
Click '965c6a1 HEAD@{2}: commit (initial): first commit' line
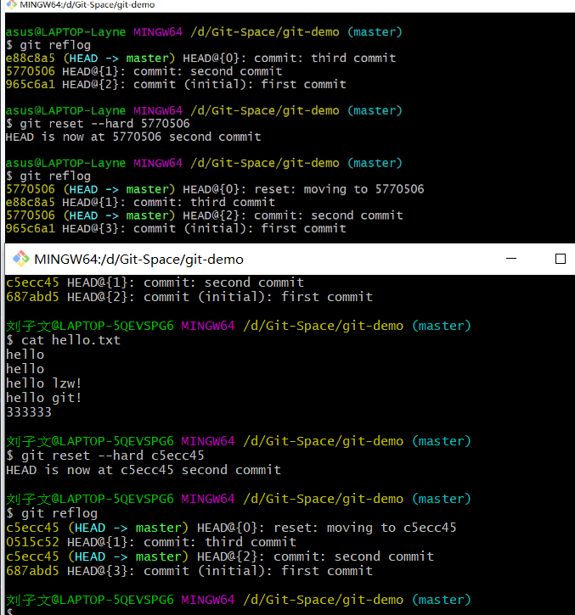(x=176, y=84)
